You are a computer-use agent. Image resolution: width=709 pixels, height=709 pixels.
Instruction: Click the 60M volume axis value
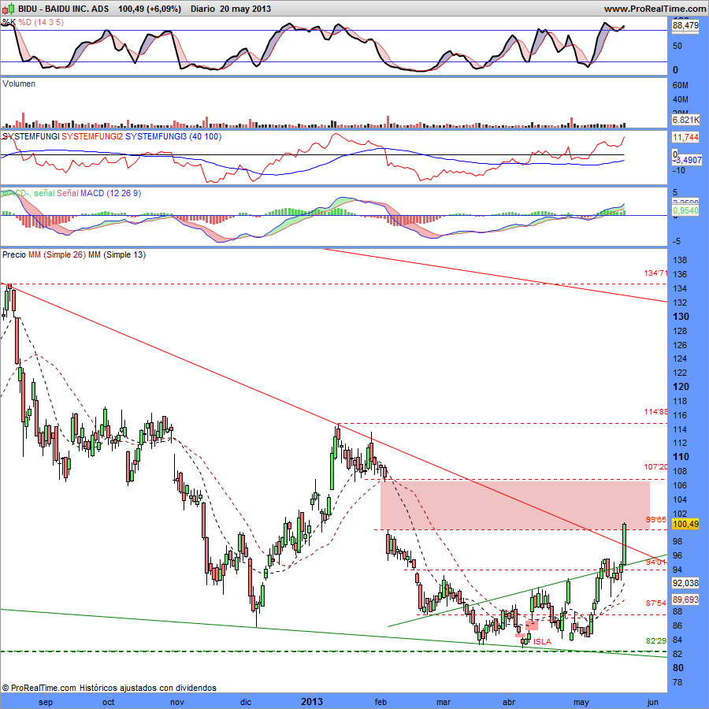tap(681, 85)
